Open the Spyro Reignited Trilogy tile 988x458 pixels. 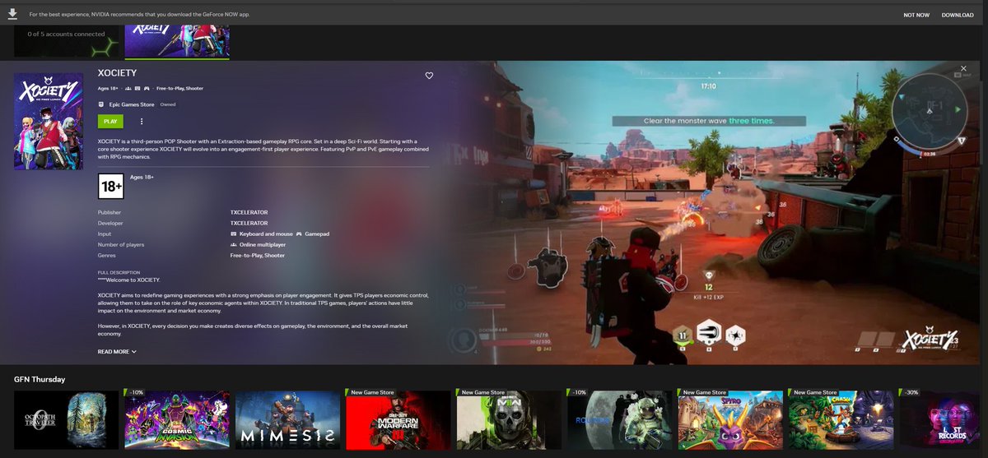(x=730, y=419)
